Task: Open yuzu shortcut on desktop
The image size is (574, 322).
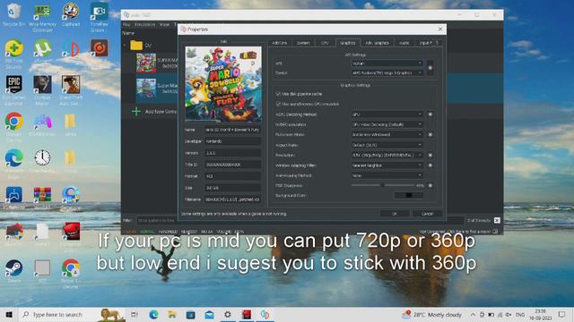Action: tap(71, 49)
